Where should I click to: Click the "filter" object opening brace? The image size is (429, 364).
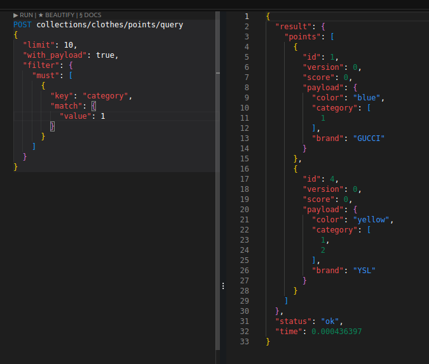pos(72,65)
